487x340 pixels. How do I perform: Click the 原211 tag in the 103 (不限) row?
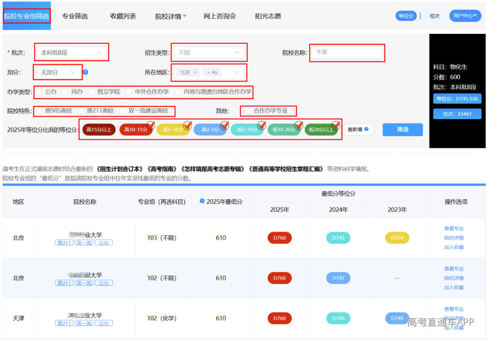[x=64, y=243]
